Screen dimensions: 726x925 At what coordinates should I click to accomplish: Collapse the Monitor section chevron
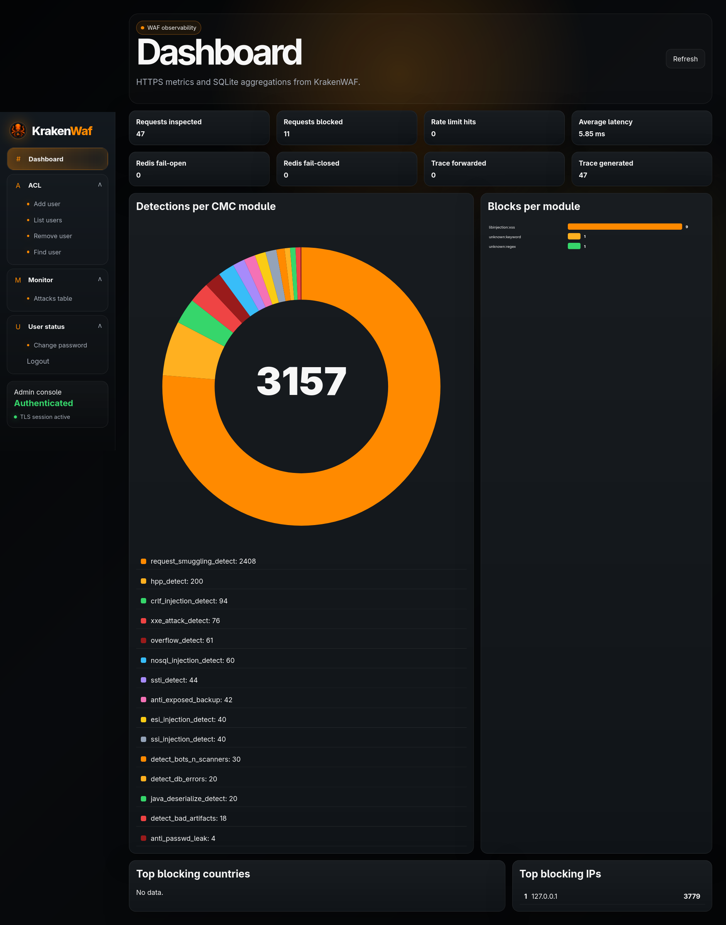point(100,280)
